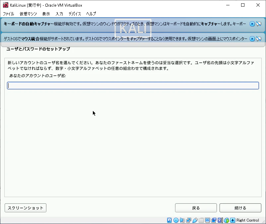Screen dimensions: 266x224
Task: Click the USB devices status icon
Action: pyautogui.click(x=195, y=220)
